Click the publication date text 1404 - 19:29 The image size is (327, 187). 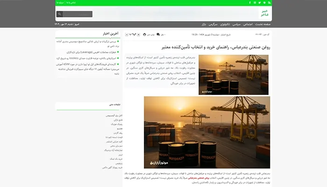pyautogui.click(x=211, y=35)
